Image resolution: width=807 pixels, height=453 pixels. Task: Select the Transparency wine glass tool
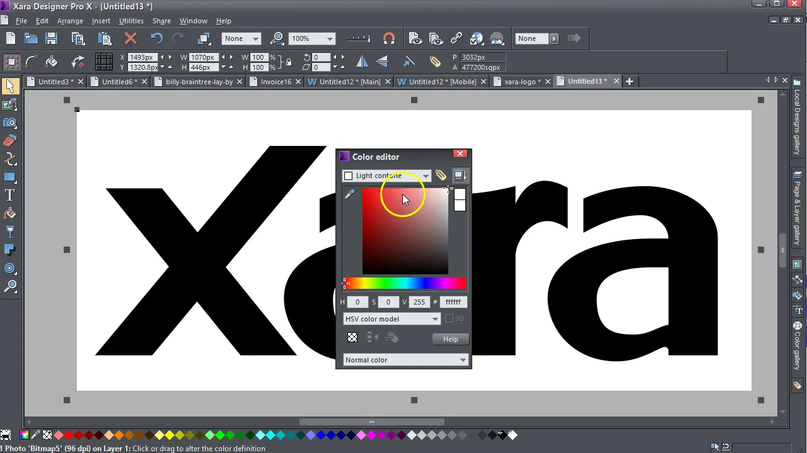[10, 232]
